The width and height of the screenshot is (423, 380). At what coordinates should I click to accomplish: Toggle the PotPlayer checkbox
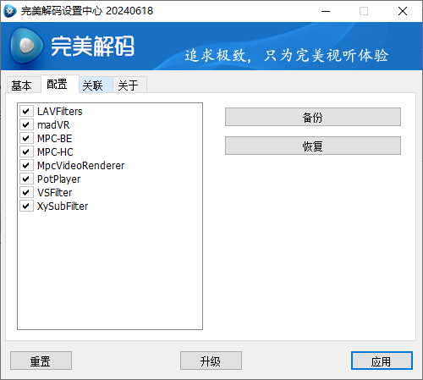click(26, 179)
